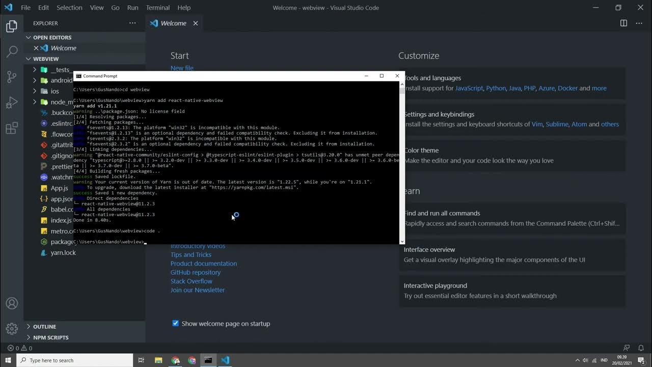The height and width of the screenshot is (367, 652).
Task: Click the Python language link
Action: pyautogui.click(x=496, y=88)
